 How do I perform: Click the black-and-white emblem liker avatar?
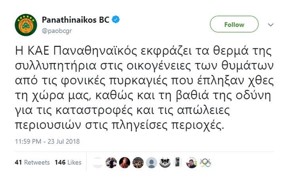[x=165, y=162]
